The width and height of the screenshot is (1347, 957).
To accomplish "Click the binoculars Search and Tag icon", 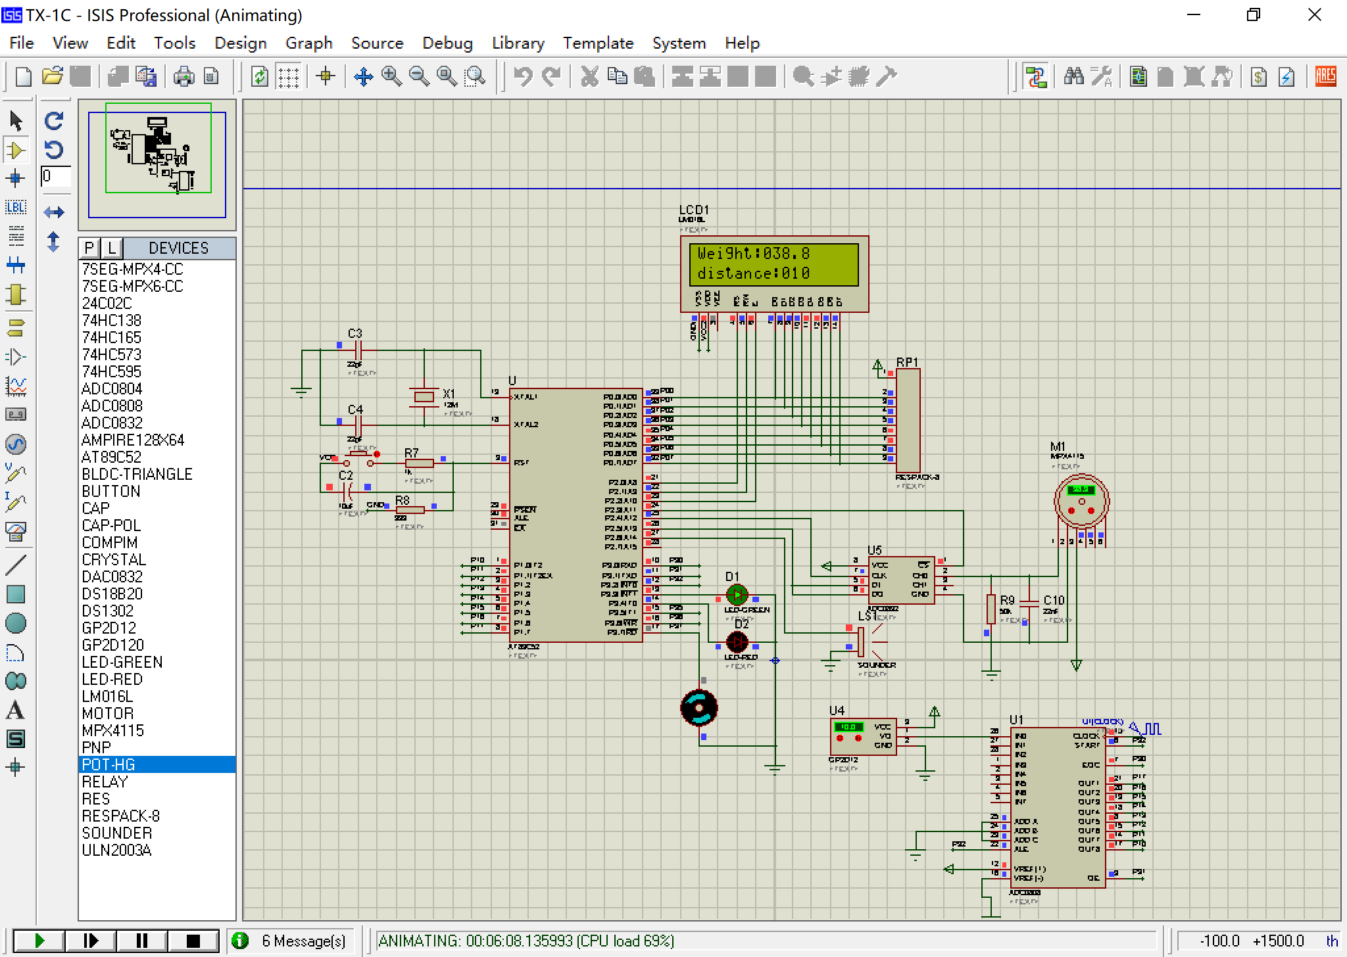I will point(1073,77).
